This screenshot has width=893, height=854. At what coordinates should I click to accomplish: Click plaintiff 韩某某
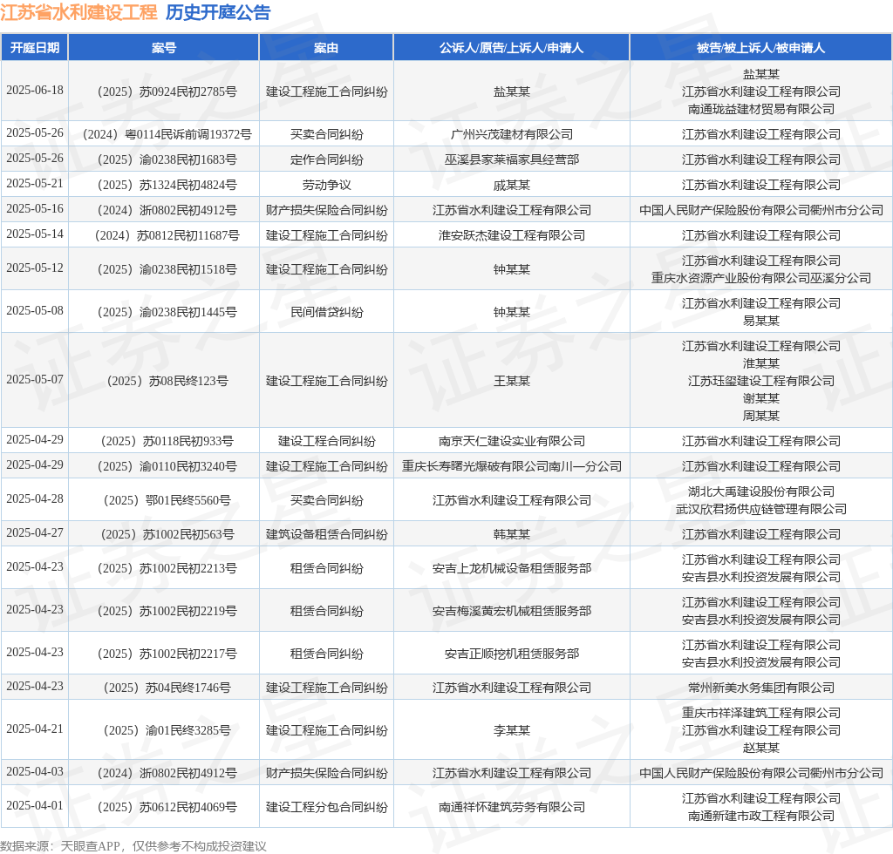(x=511, y=535)
